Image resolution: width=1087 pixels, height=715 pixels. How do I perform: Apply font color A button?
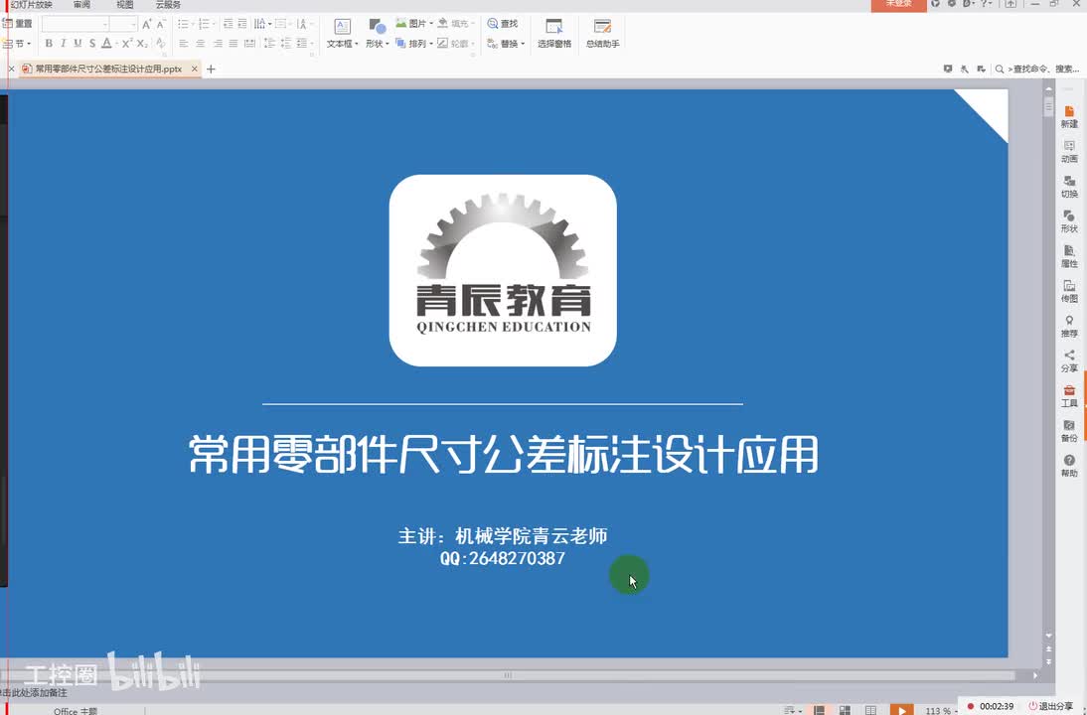106,43
